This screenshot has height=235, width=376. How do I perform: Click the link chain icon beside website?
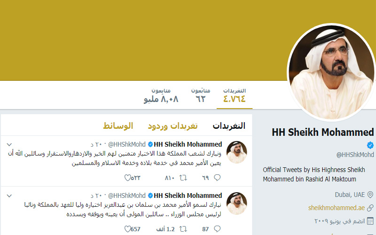click(x=370, y=208)
